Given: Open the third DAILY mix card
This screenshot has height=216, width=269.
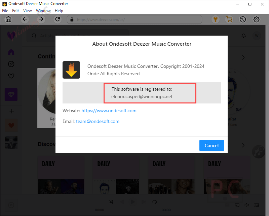Looking at the screenshot, I should (x=171, y=175).
